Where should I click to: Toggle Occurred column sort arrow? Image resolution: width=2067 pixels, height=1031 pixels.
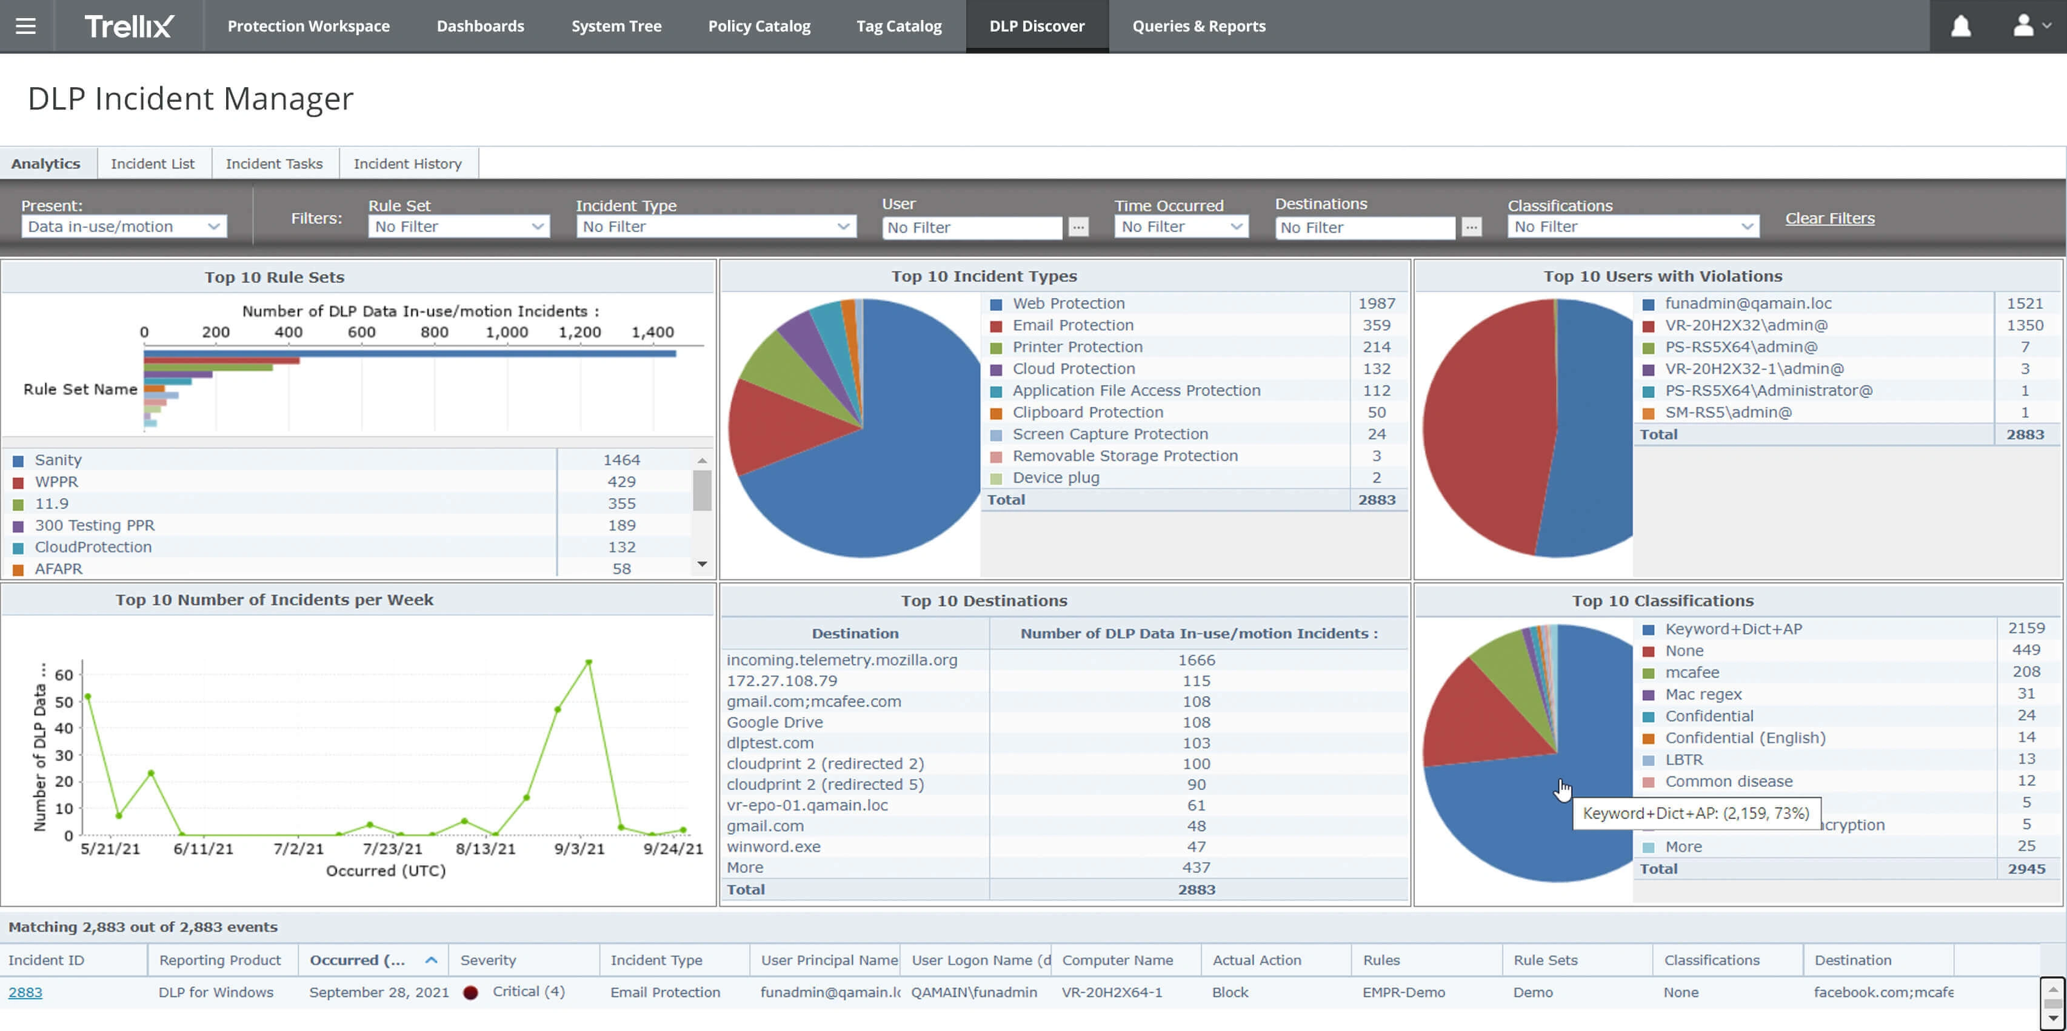[432, 960]
